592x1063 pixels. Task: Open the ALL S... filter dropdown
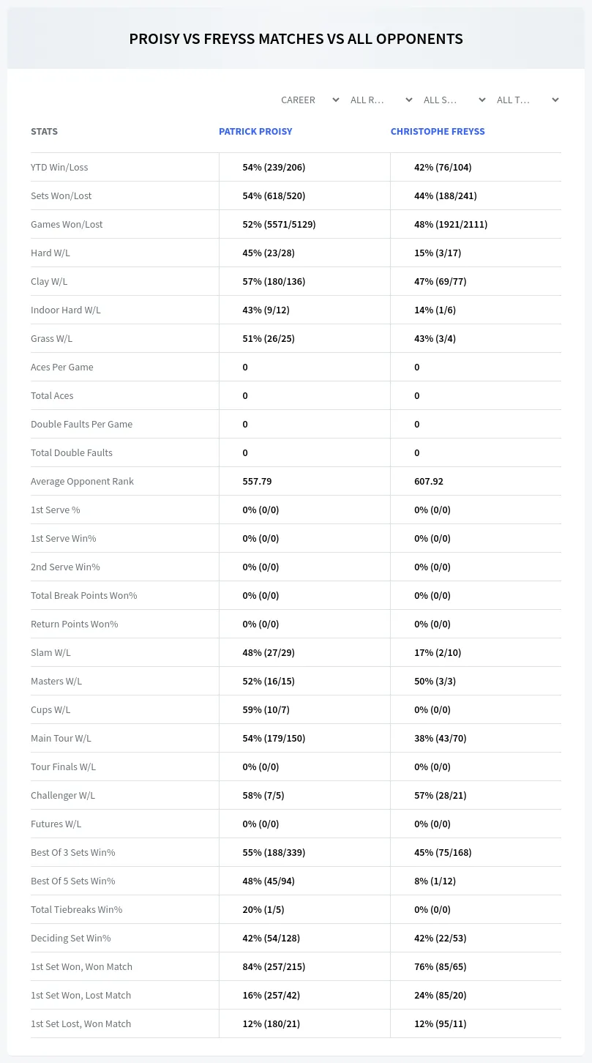[x=454, y=100]
